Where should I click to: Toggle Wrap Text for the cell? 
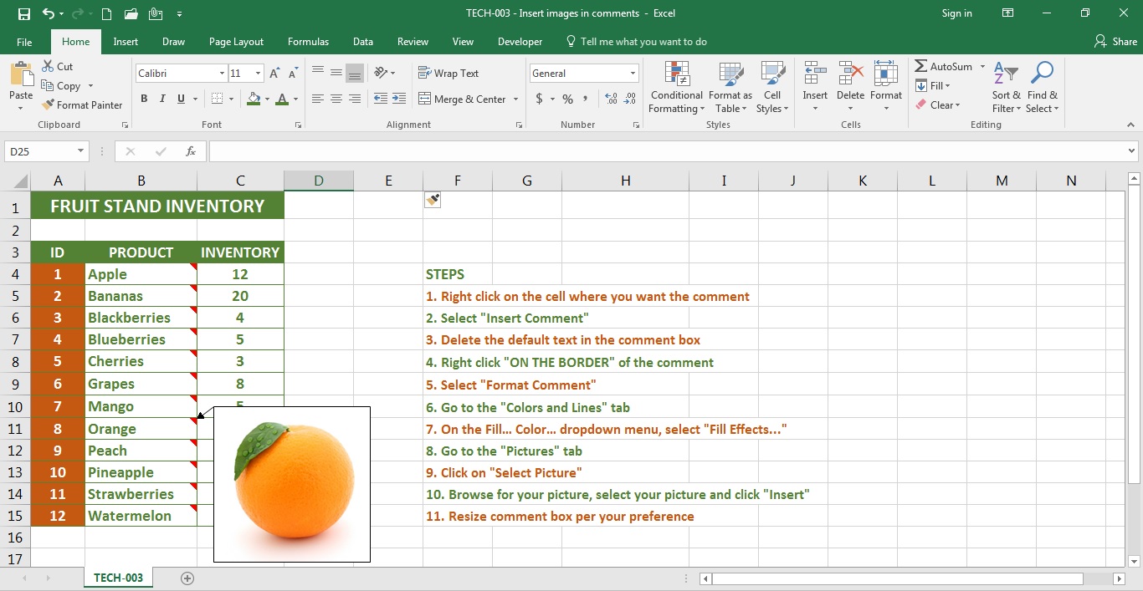coord(448,74)
